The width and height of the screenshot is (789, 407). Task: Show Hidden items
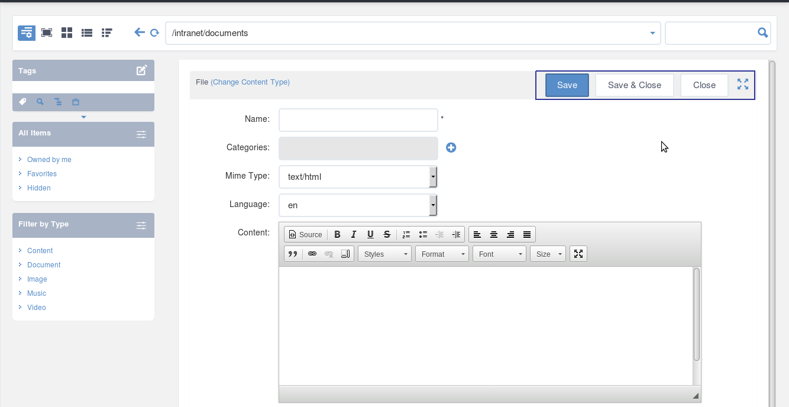pyautogui.click(x=39, y=188)
